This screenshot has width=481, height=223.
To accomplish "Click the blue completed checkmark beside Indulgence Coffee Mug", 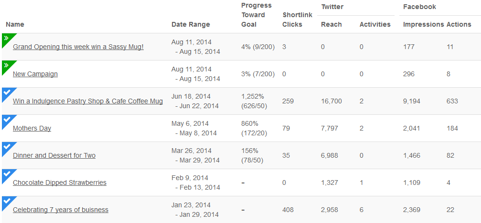I will pos(6,93).
